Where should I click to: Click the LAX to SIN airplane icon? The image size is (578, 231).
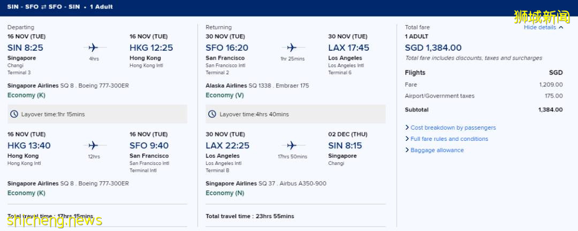pos(292,145)
